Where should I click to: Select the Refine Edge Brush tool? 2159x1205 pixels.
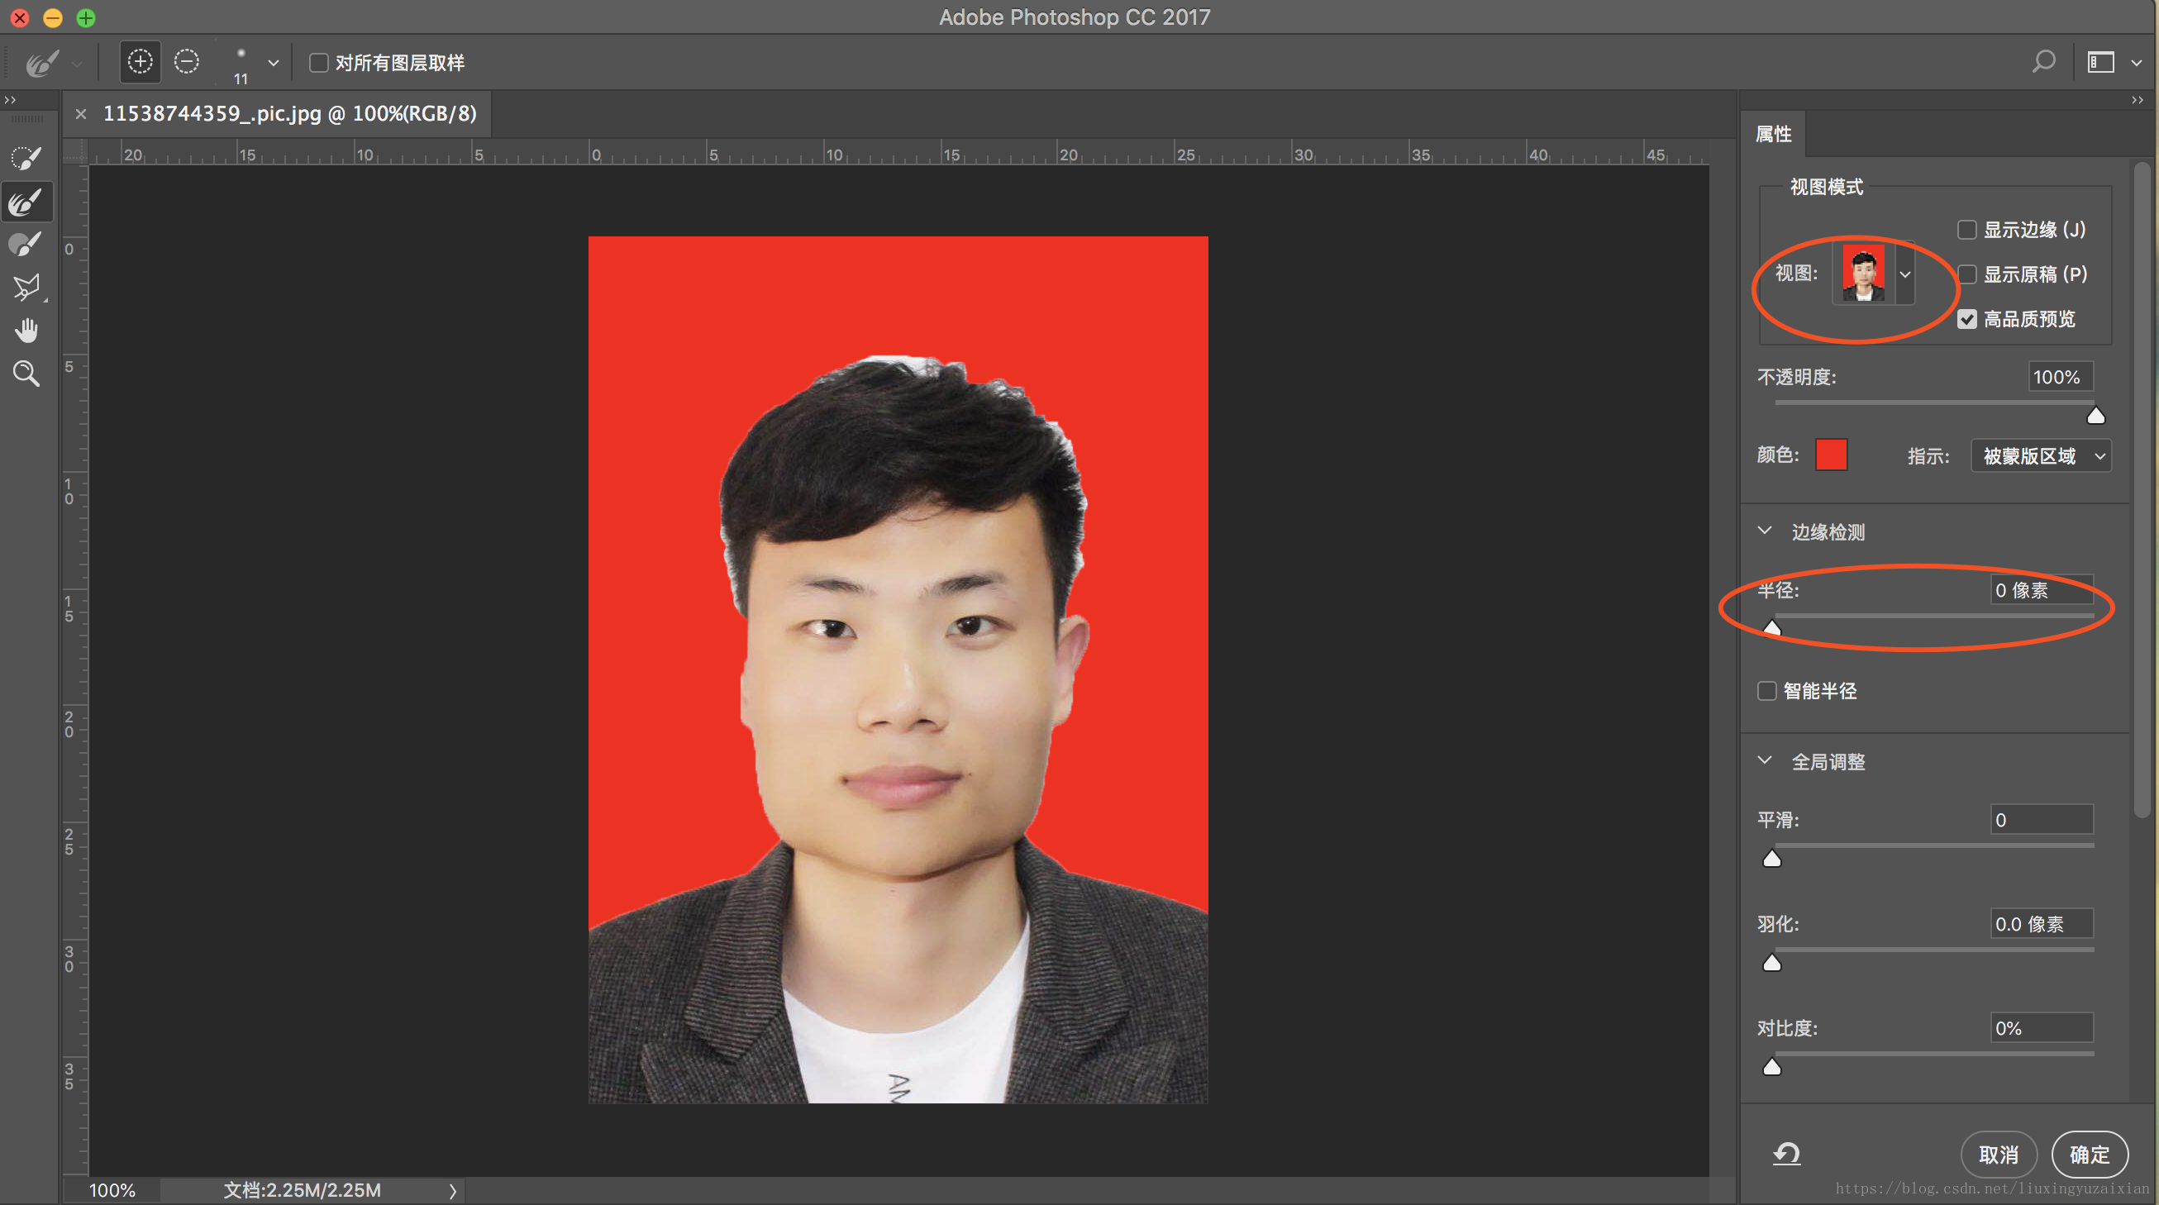(x=25, y=202)
